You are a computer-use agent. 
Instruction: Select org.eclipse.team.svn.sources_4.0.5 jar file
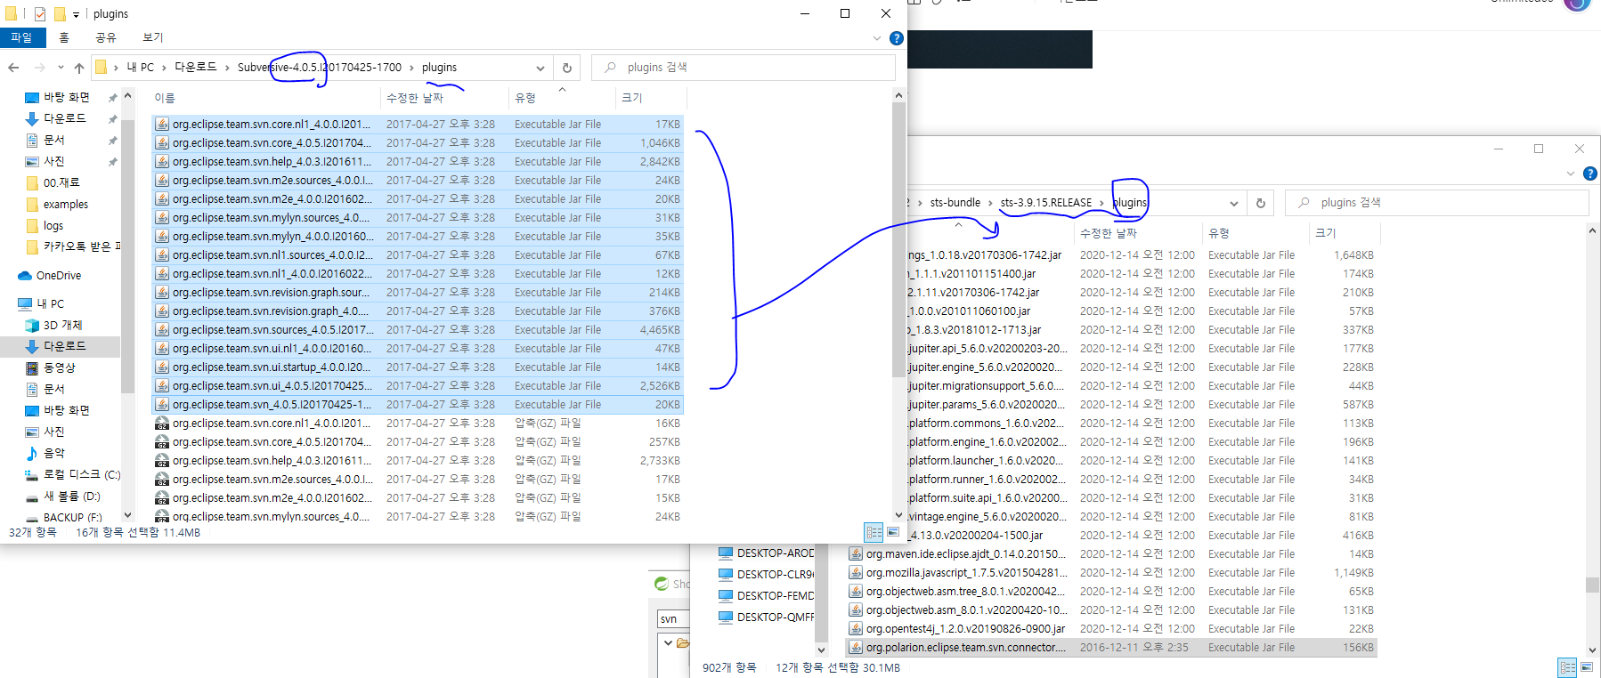coord(418,330)
